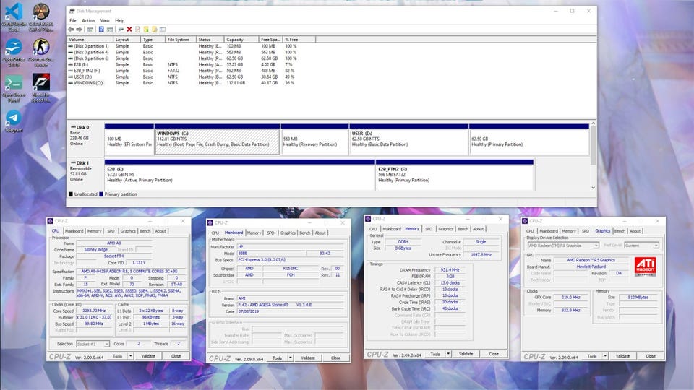
Task: Switch to Mainboard tab in the Graphics CPU-Z window
Action: coord(549,231)
